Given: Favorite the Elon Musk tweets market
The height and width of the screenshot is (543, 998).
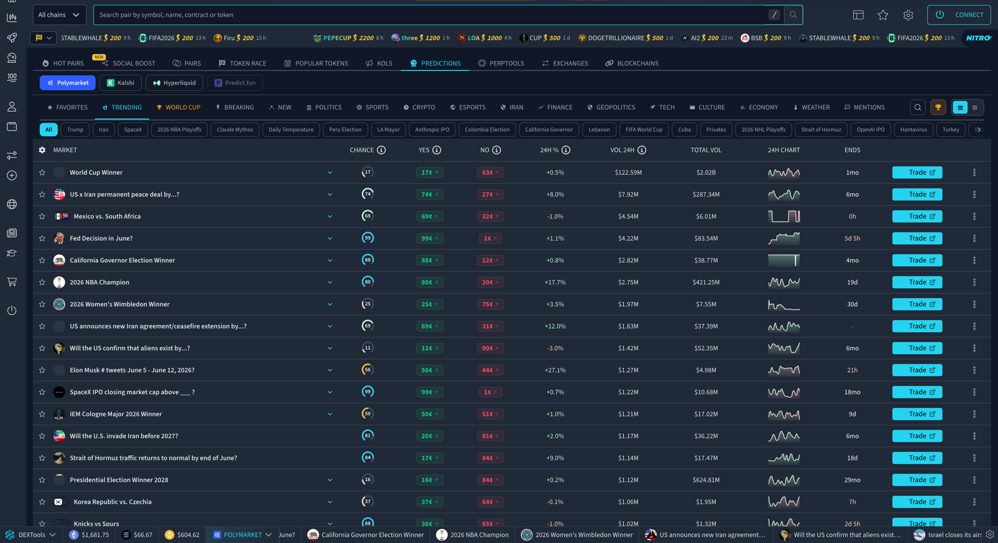Looking at the screenshot, I should click(x=42, y=370).
